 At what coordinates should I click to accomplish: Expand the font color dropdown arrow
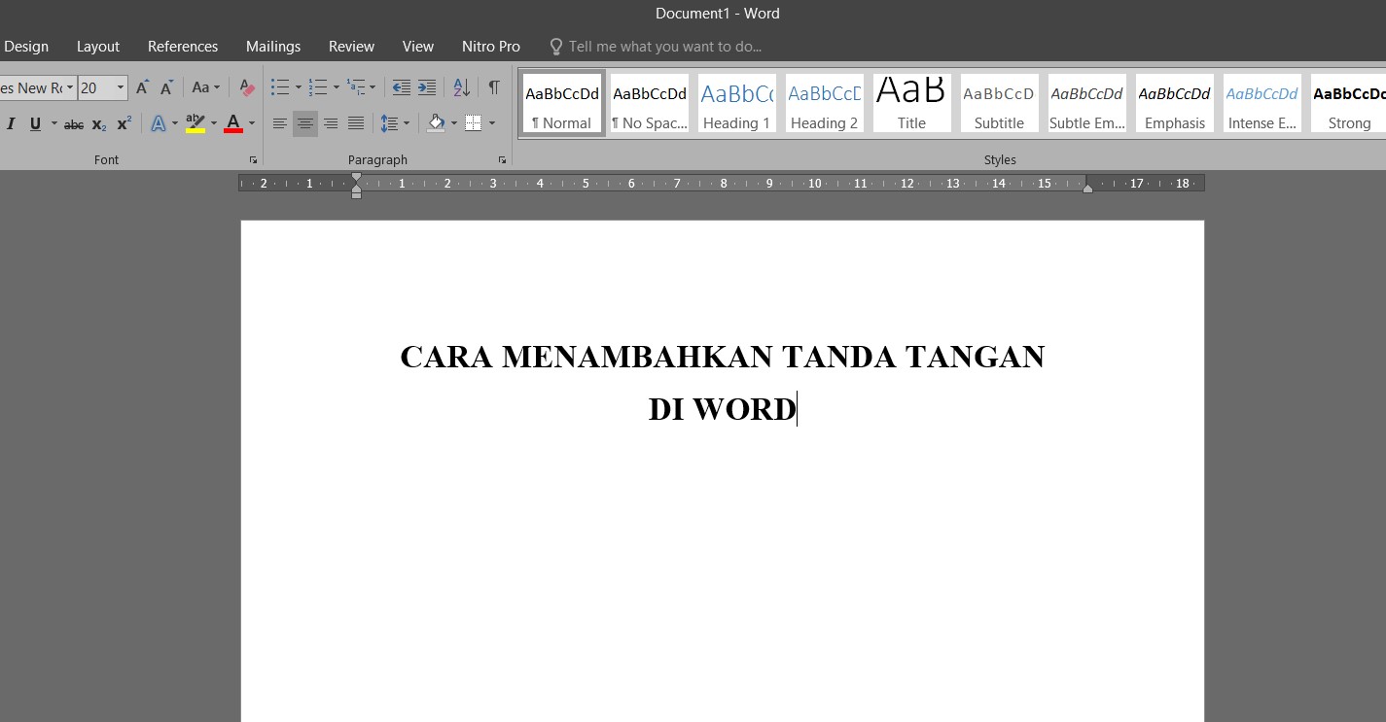[x=252, y=123]
